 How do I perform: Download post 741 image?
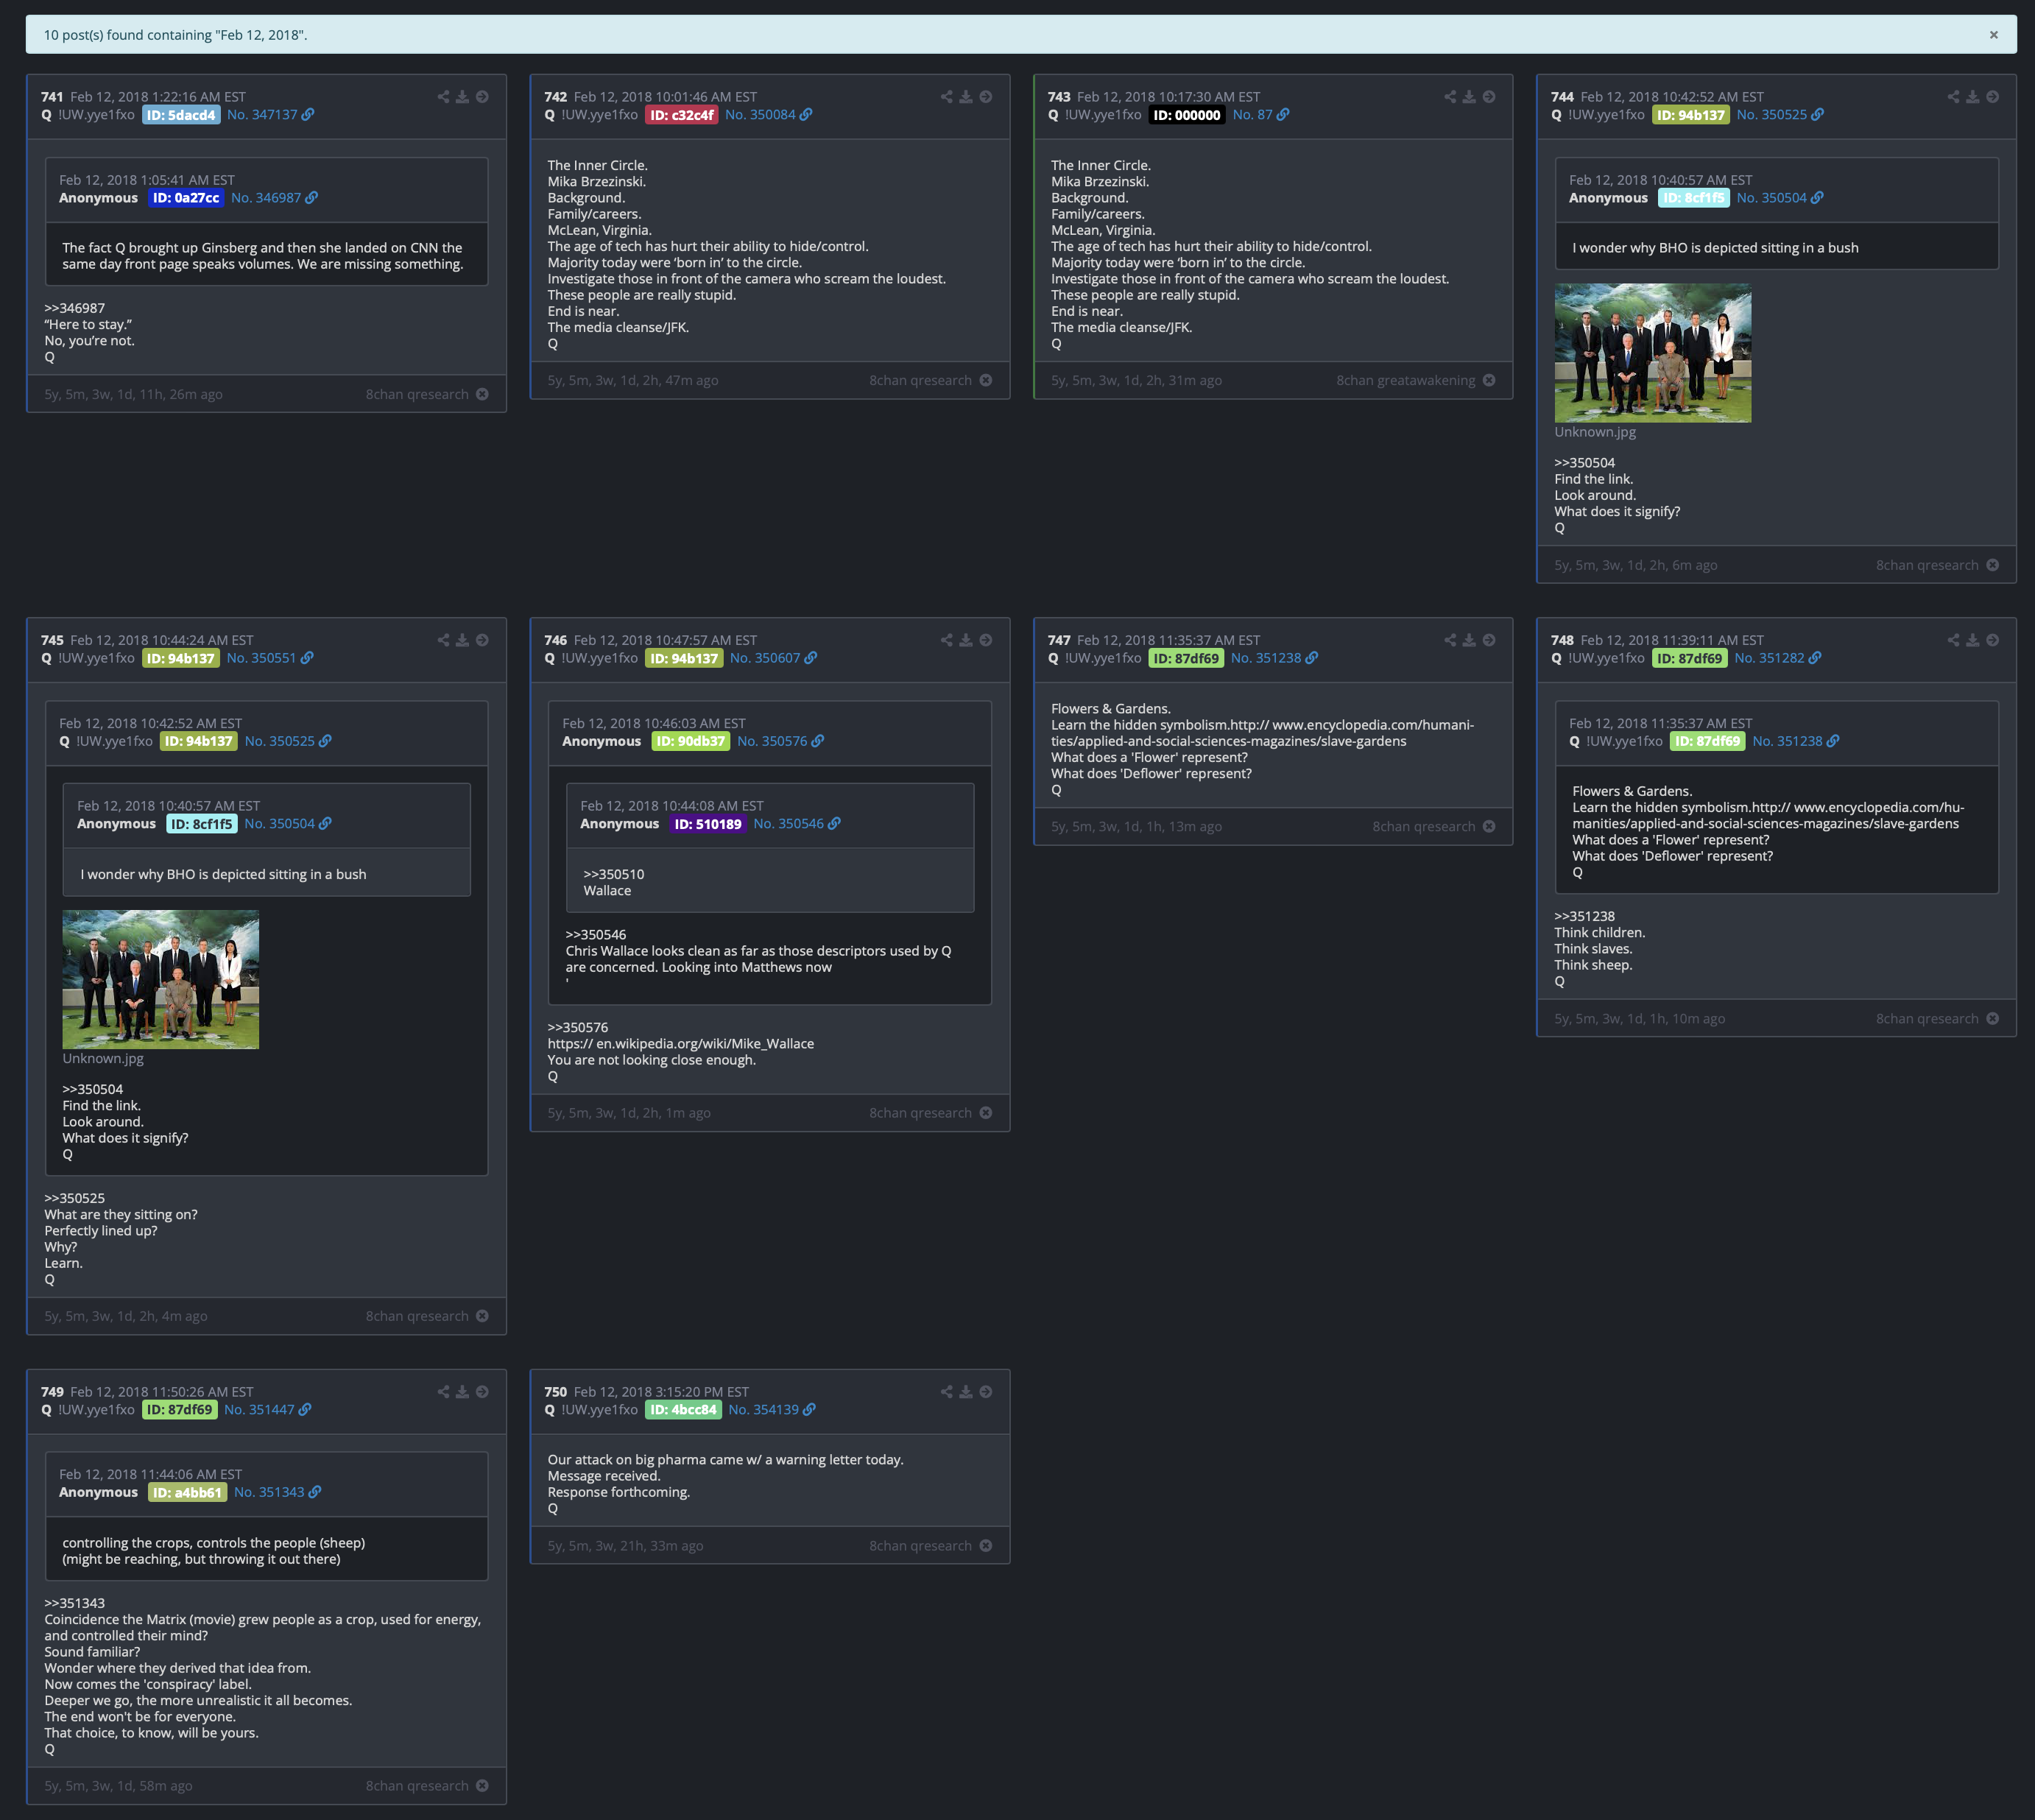click(x=462, y=97)
